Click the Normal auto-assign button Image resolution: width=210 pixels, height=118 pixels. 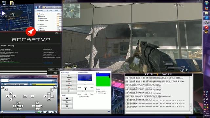click(x=69, y=76)
